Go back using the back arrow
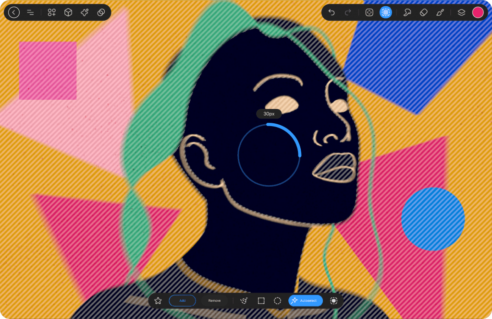The width and height of the screenshot is (492, 319). coord(14,12)
